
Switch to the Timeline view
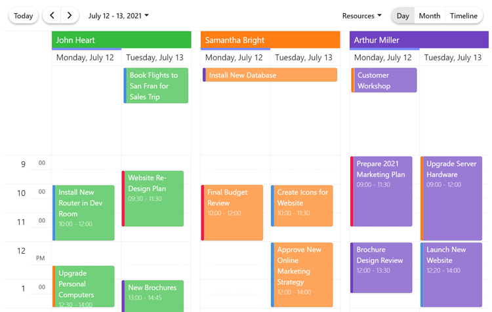(x=463, y=16)
